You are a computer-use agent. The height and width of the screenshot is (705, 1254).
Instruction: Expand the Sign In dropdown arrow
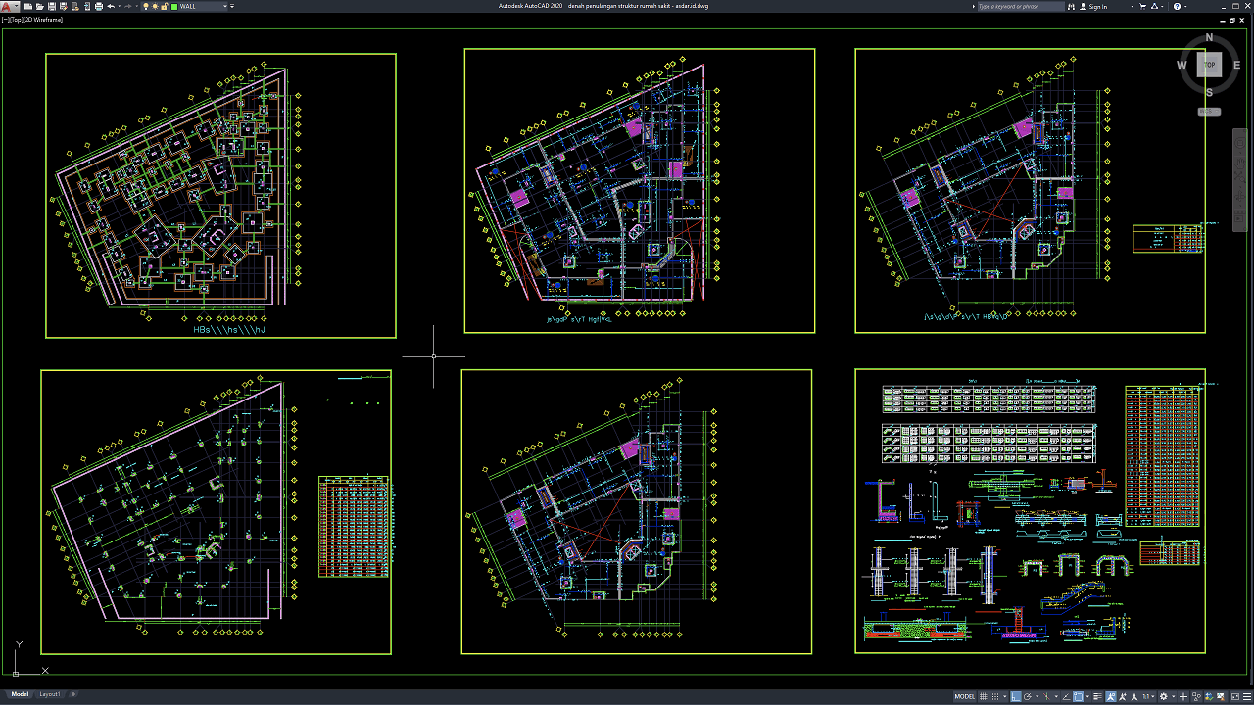[1133, 6]
